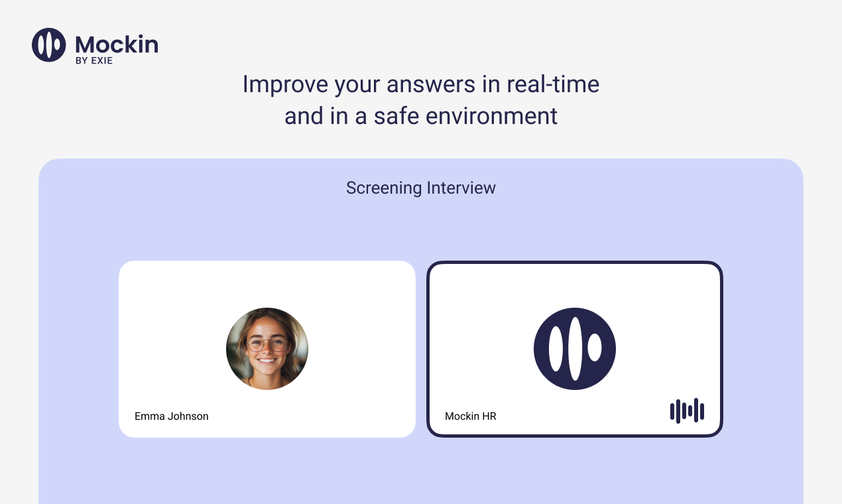Click the 'Improve your answers in real-time' headline

tap(421, 84)
